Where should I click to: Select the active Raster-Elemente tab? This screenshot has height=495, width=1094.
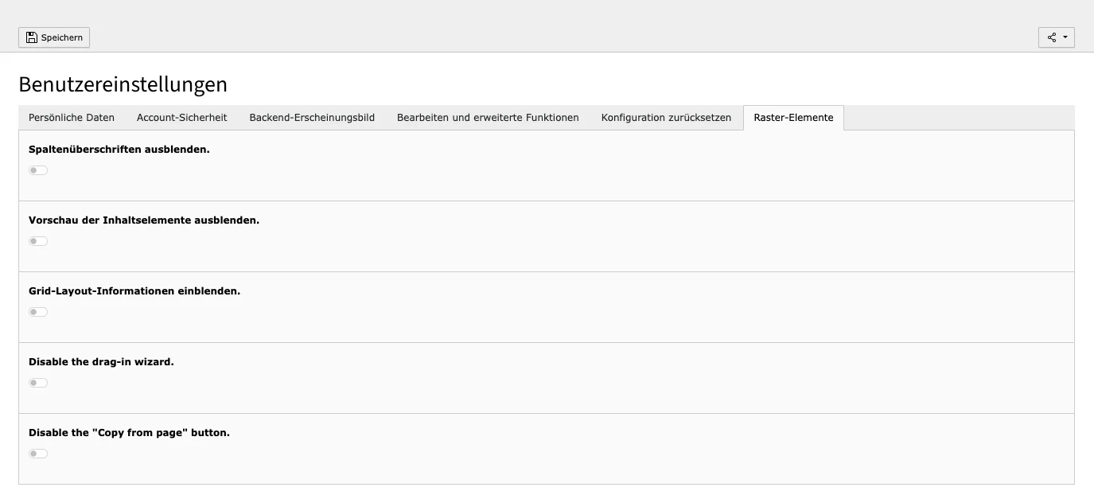coord(793,117)
